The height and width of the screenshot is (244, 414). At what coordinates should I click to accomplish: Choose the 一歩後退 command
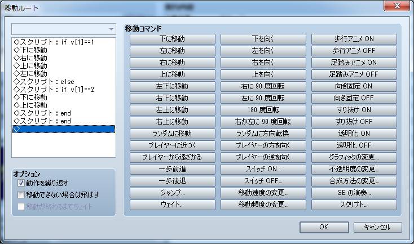(x=173, y=181)
